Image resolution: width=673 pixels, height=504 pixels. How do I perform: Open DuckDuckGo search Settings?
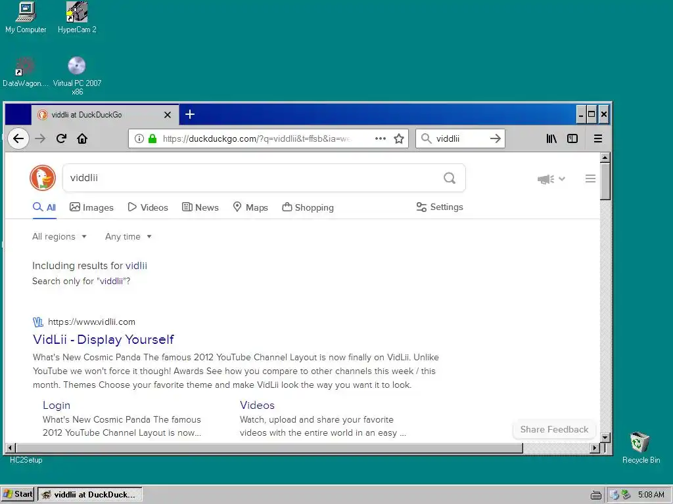tap(440, 207)
